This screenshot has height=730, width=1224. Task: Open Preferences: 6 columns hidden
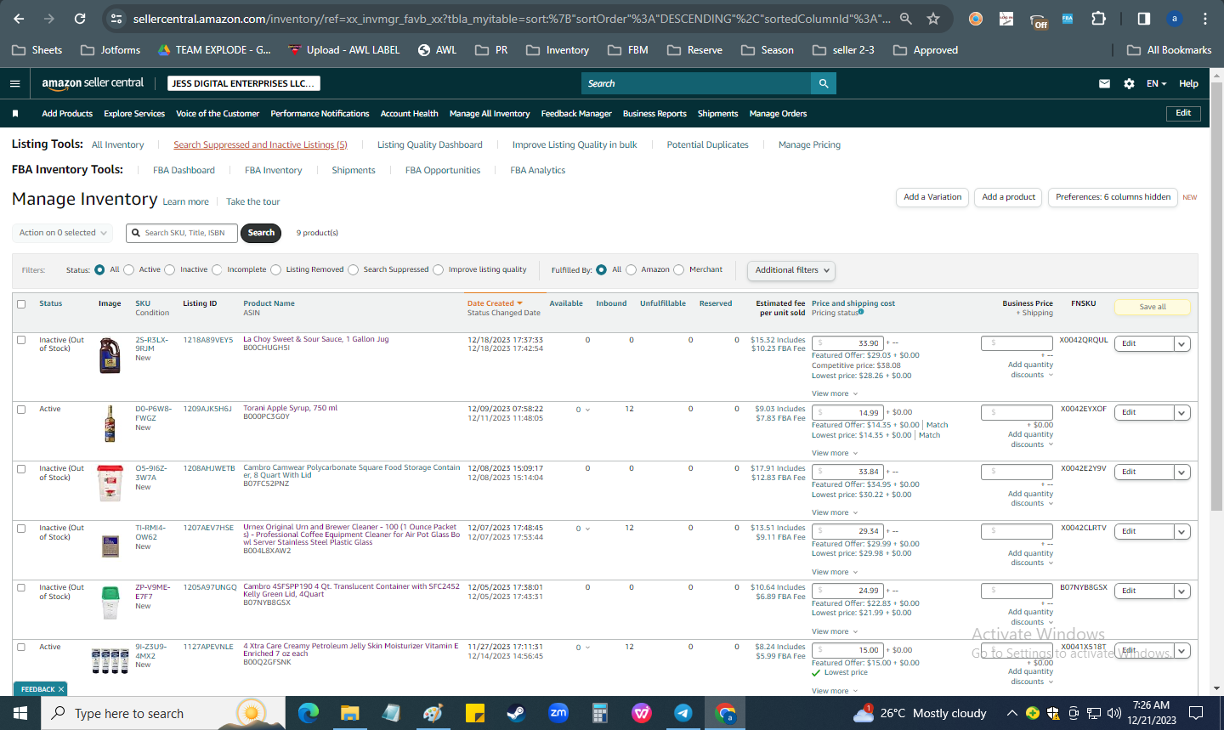click(x=1113, y=197)
